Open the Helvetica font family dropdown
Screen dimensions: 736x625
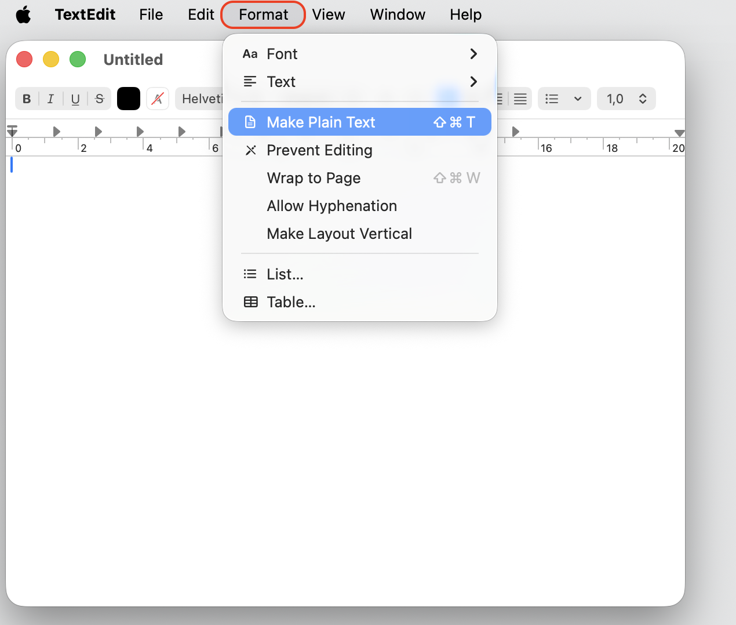coord(200,99)
